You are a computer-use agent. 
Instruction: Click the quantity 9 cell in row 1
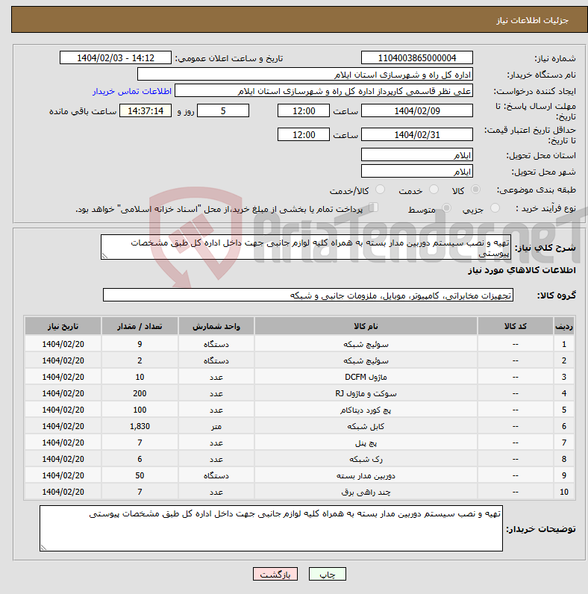pos(140,344)
